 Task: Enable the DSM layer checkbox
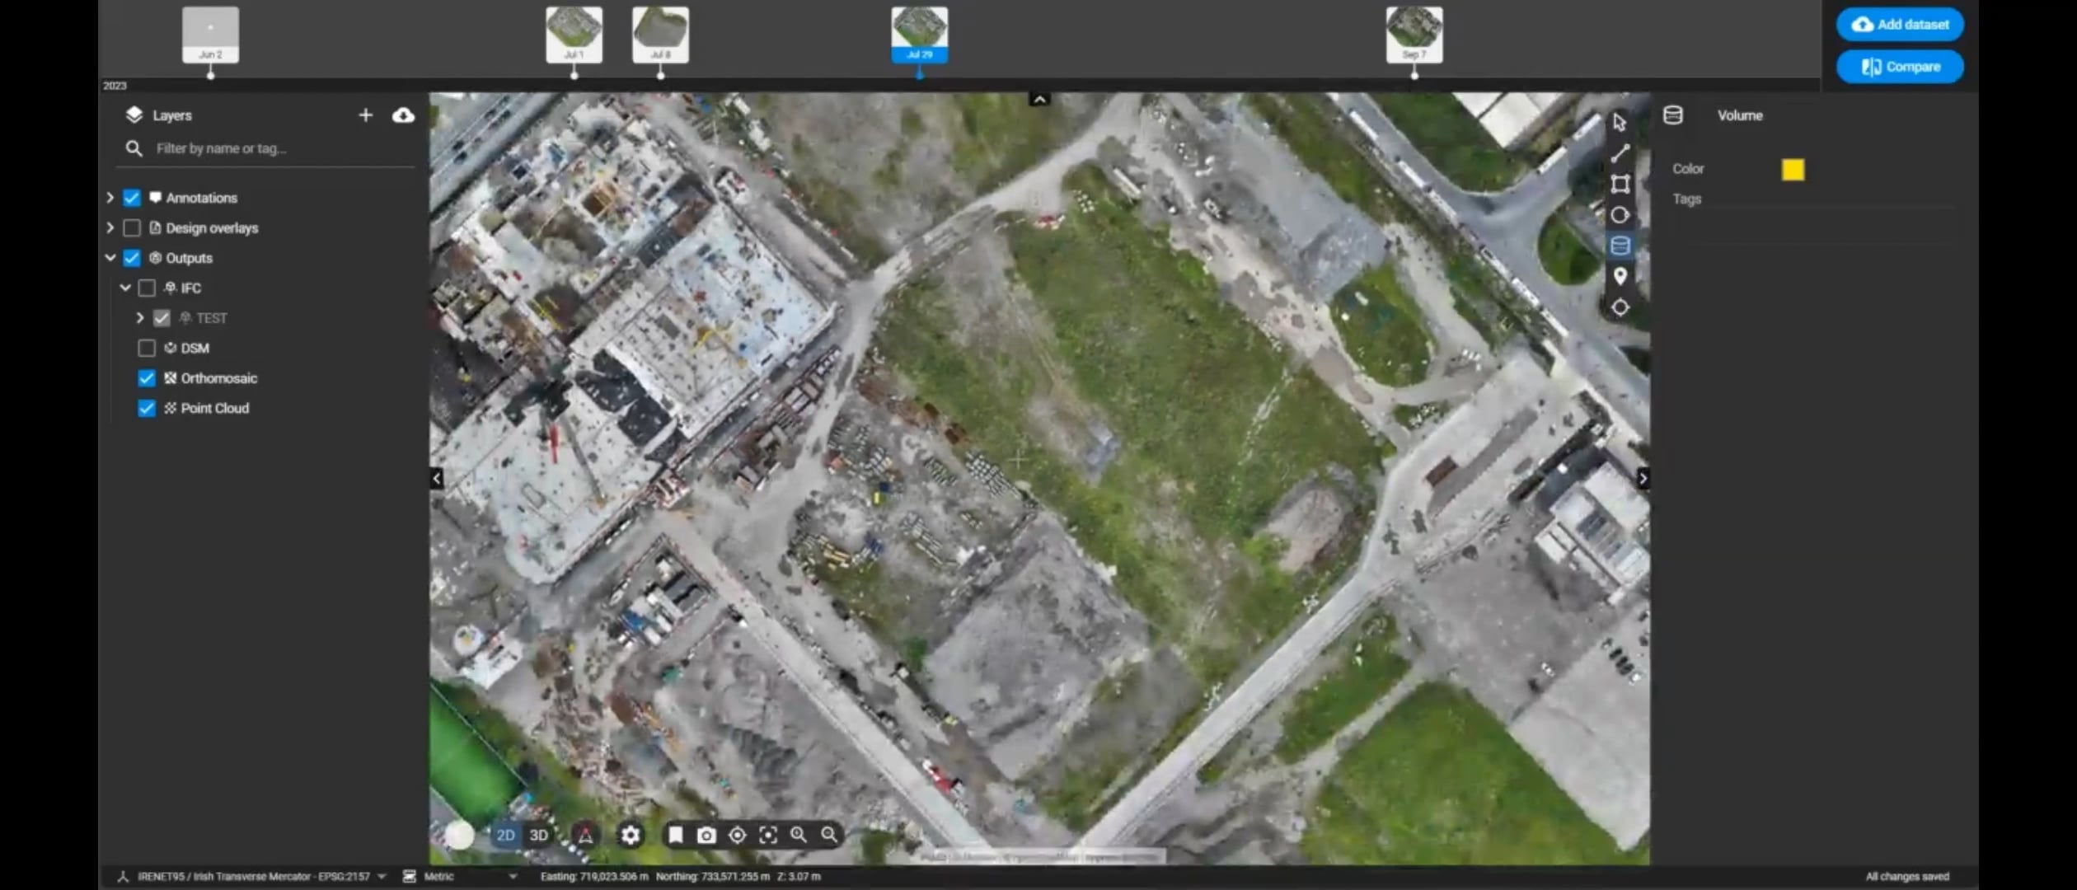point(147,348)
